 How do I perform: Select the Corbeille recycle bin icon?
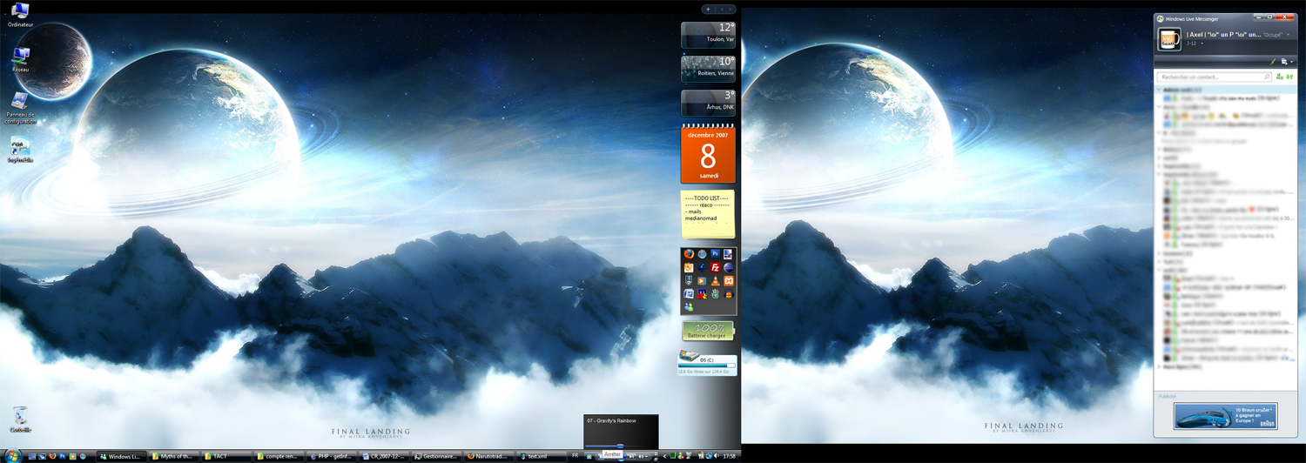20,419
